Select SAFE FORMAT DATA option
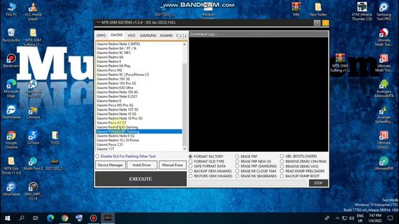Viewport: 399px width, 224px height. coord(208,166)
